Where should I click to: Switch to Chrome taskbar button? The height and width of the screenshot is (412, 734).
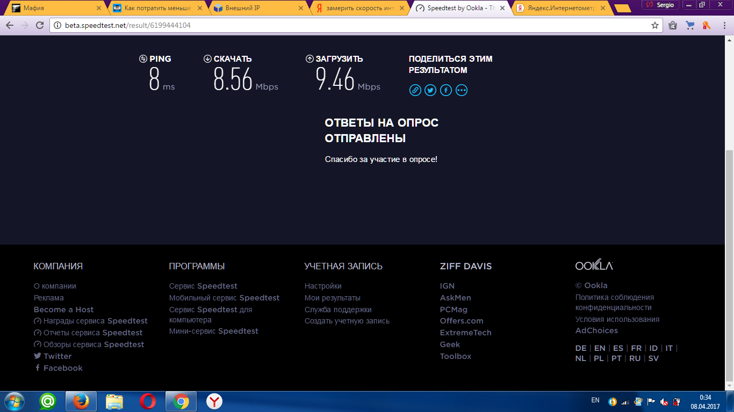181,401
